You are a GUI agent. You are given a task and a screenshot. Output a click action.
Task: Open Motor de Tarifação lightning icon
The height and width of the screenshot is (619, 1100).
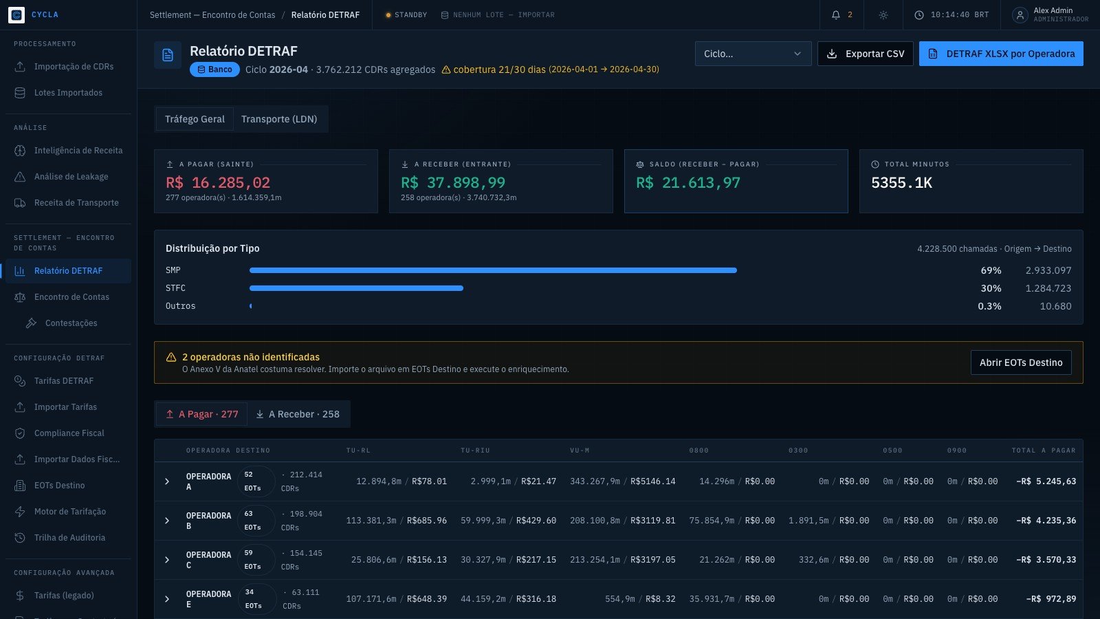20,512
